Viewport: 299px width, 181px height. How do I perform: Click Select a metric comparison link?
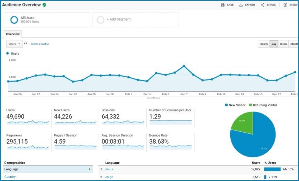pos(40,44)
